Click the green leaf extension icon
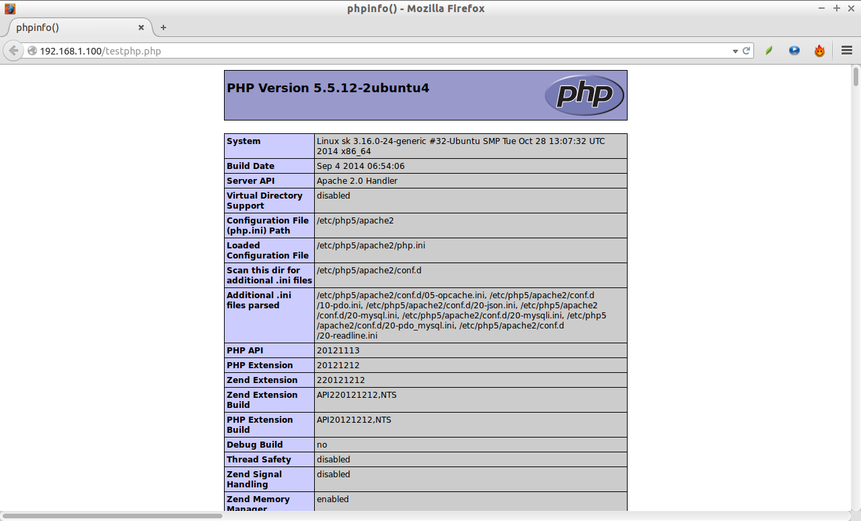861x521 pixels. pyautogui.click(x=769, y=50)
